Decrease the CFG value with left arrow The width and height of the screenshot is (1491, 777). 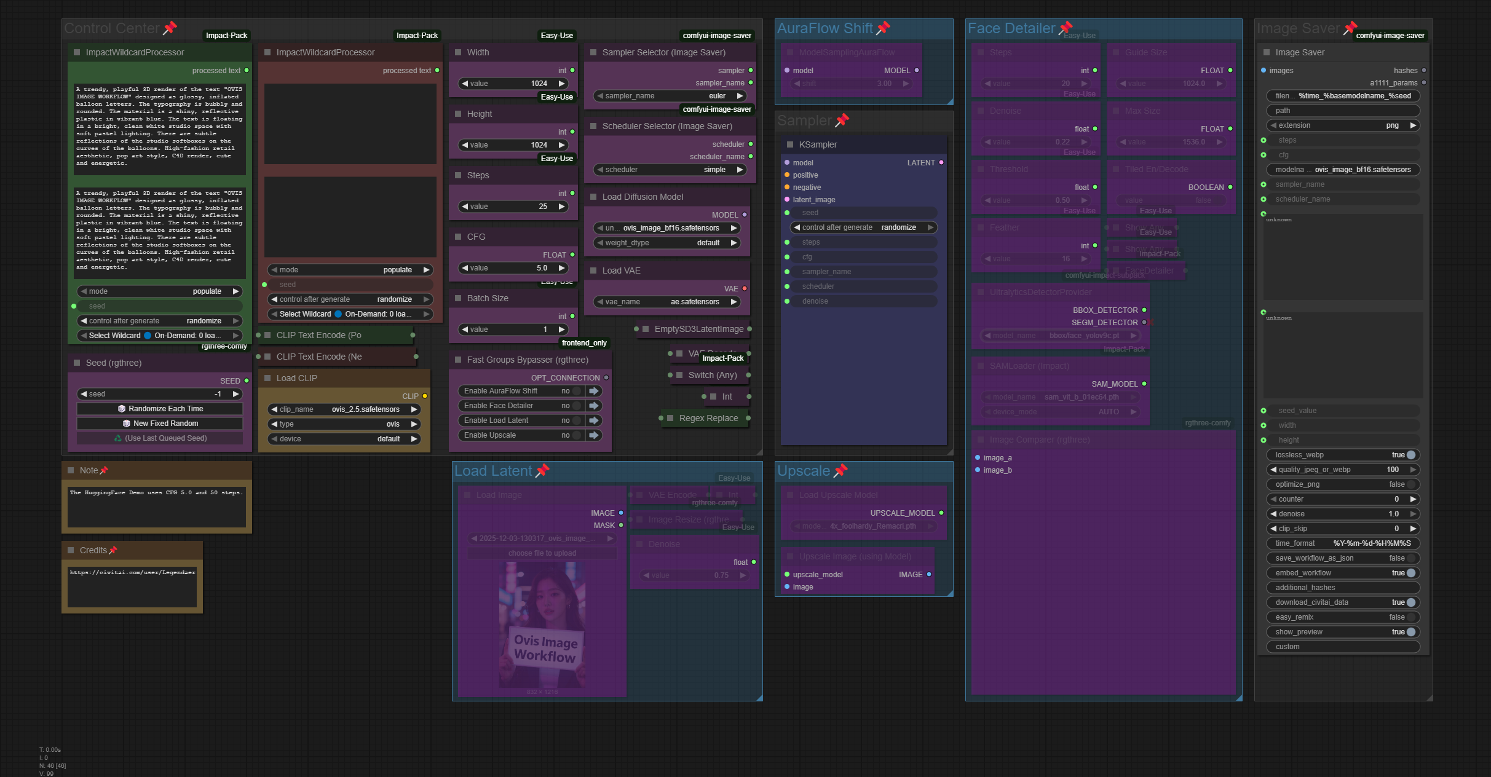(x=465, y=268)
